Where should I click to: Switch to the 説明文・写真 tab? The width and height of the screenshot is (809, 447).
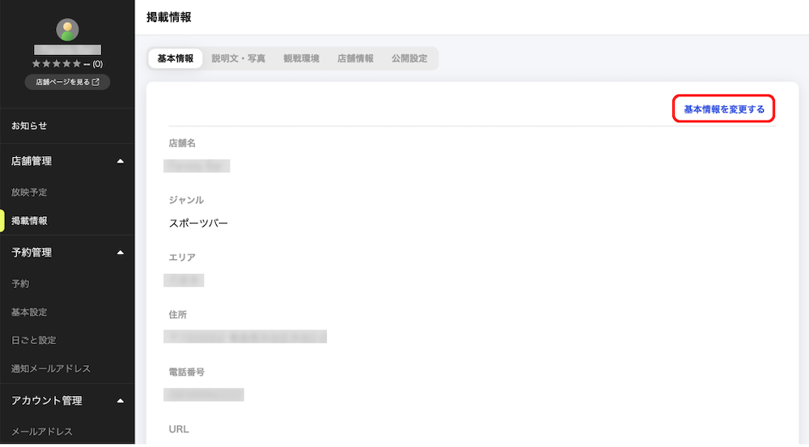(239, 58)
